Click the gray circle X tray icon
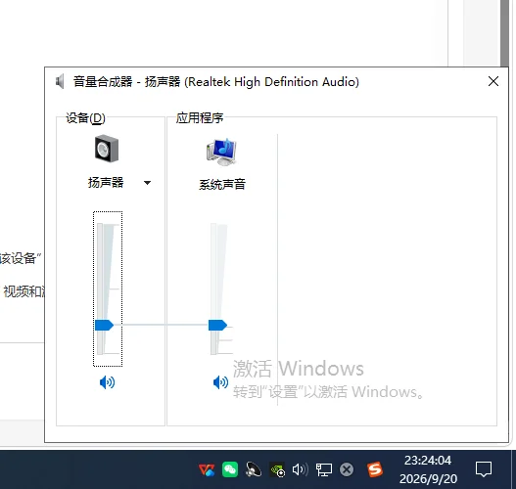Screen dimensions: 516x489 tap(347, 469)
